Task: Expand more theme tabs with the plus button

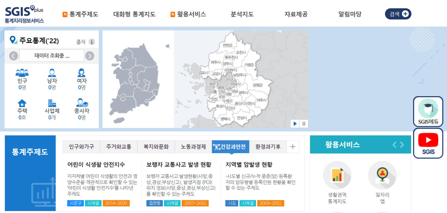Action: [293, 146]
